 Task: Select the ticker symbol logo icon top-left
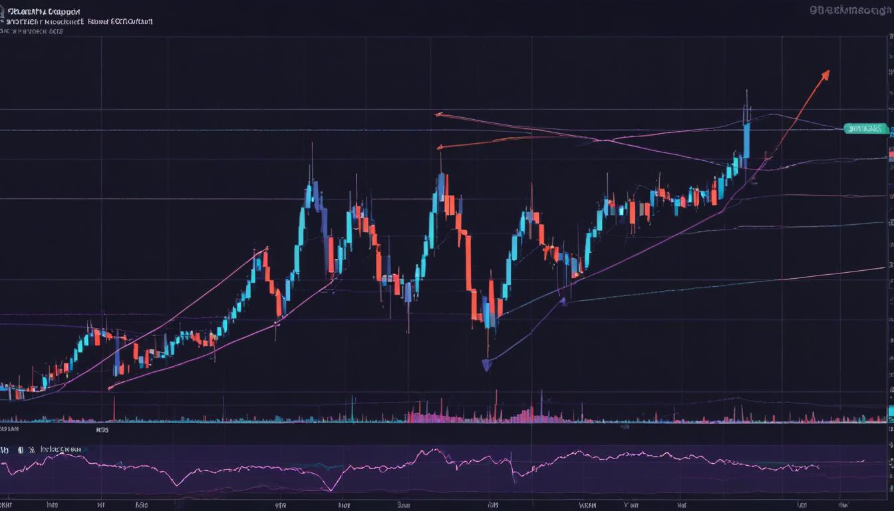click(x=5, y=10)
